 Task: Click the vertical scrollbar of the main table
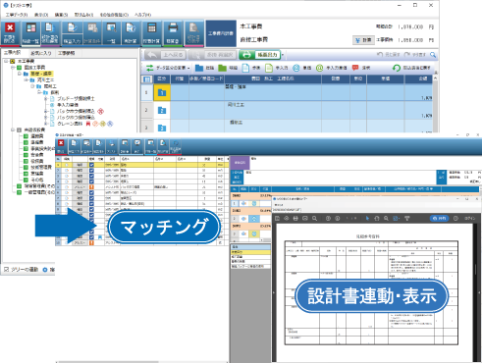[x=435, y=105]
